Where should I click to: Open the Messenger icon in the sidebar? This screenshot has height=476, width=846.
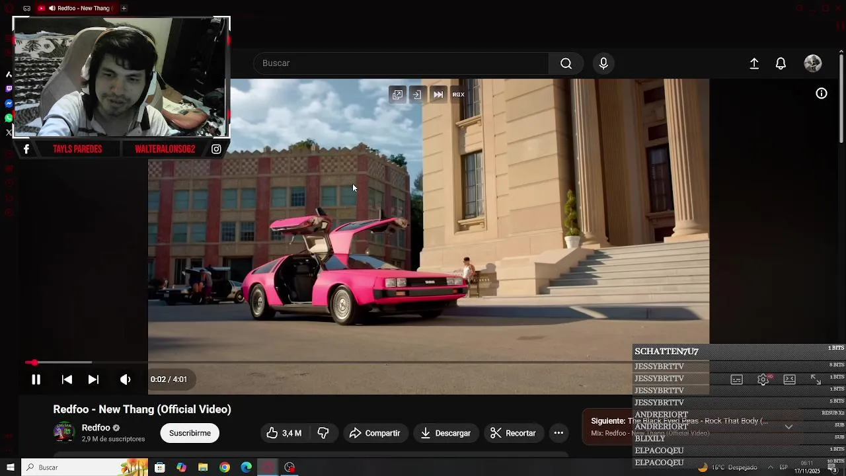9,104
